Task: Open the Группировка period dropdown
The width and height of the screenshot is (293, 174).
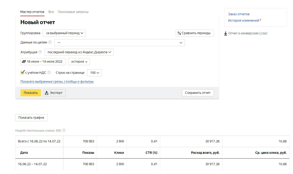Action: point(64,33)
